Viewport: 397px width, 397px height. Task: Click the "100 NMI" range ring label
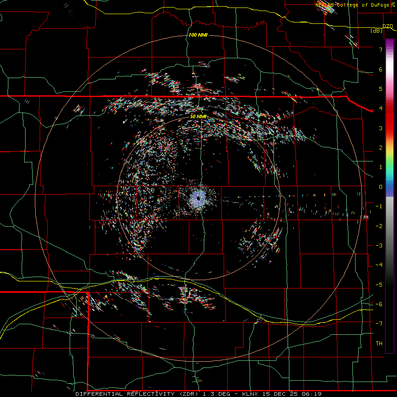(198, 35)
